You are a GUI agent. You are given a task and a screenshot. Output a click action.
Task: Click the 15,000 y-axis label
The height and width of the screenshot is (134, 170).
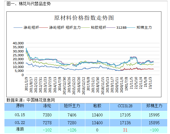pos(18,63)
